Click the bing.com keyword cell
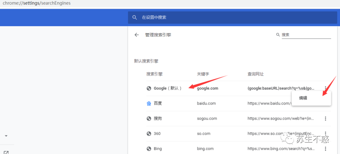This screenshot has height=154, width=340. (205, 149)
